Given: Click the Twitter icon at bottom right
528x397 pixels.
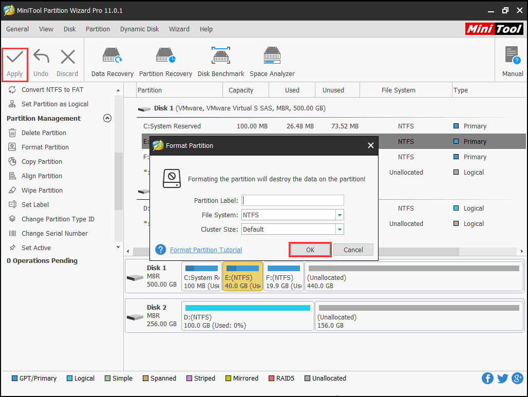Looking at the screenshot, I should [503, 379].
